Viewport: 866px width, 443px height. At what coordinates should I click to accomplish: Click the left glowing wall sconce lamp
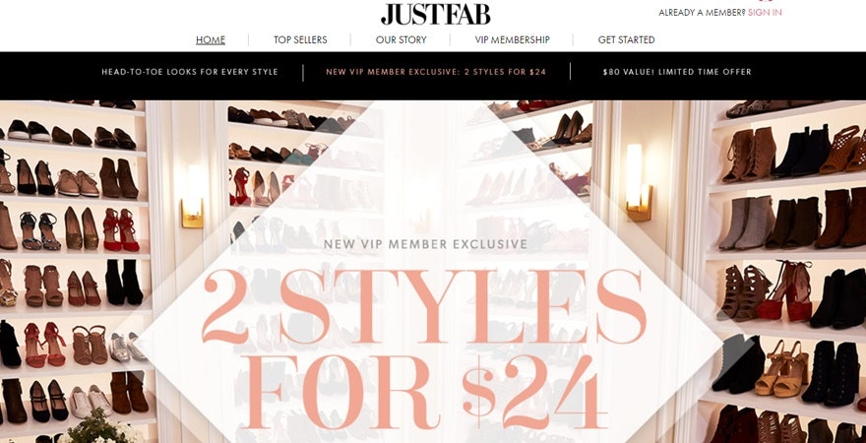tap(193, 196)
